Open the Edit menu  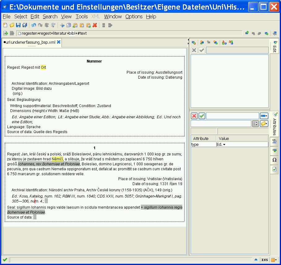point(35,17)
